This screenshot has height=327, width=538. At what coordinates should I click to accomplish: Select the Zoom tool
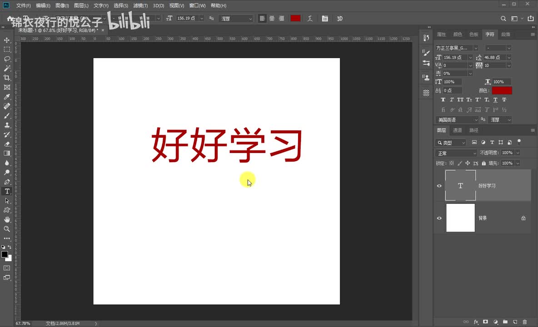pyautogui.click(x=7, y=229)
